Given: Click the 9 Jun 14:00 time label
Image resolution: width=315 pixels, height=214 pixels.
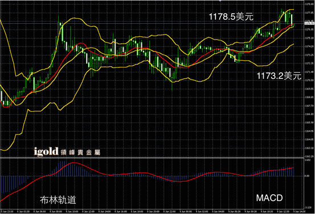Looking at the screenshot, I should tap(299, 211).
